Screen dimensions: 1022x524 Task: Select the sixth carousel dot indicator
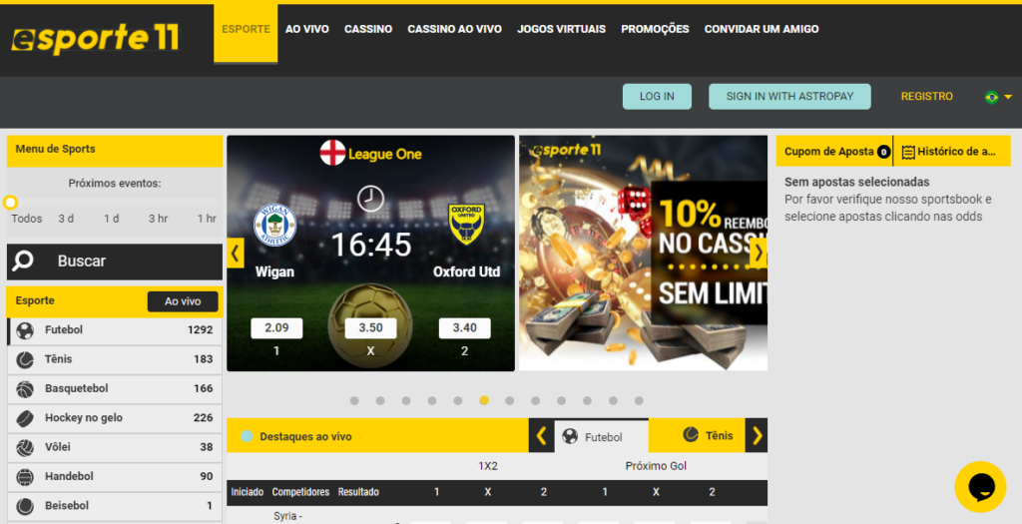click(x=484, y=401)
